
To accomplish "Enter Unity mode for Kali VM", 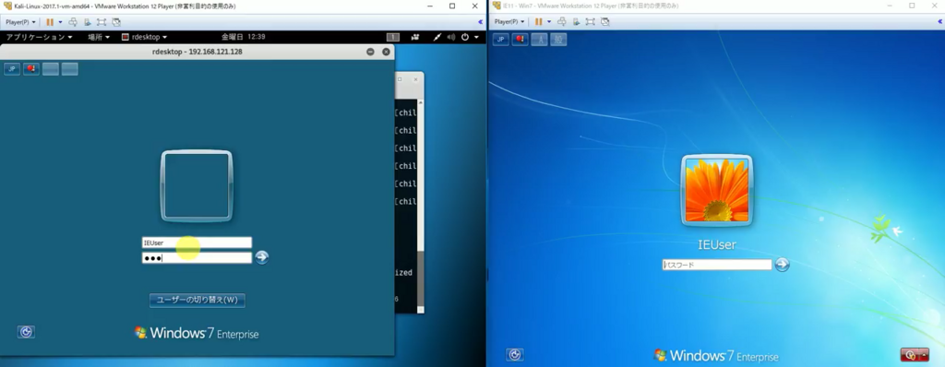I will click(116, 22).
